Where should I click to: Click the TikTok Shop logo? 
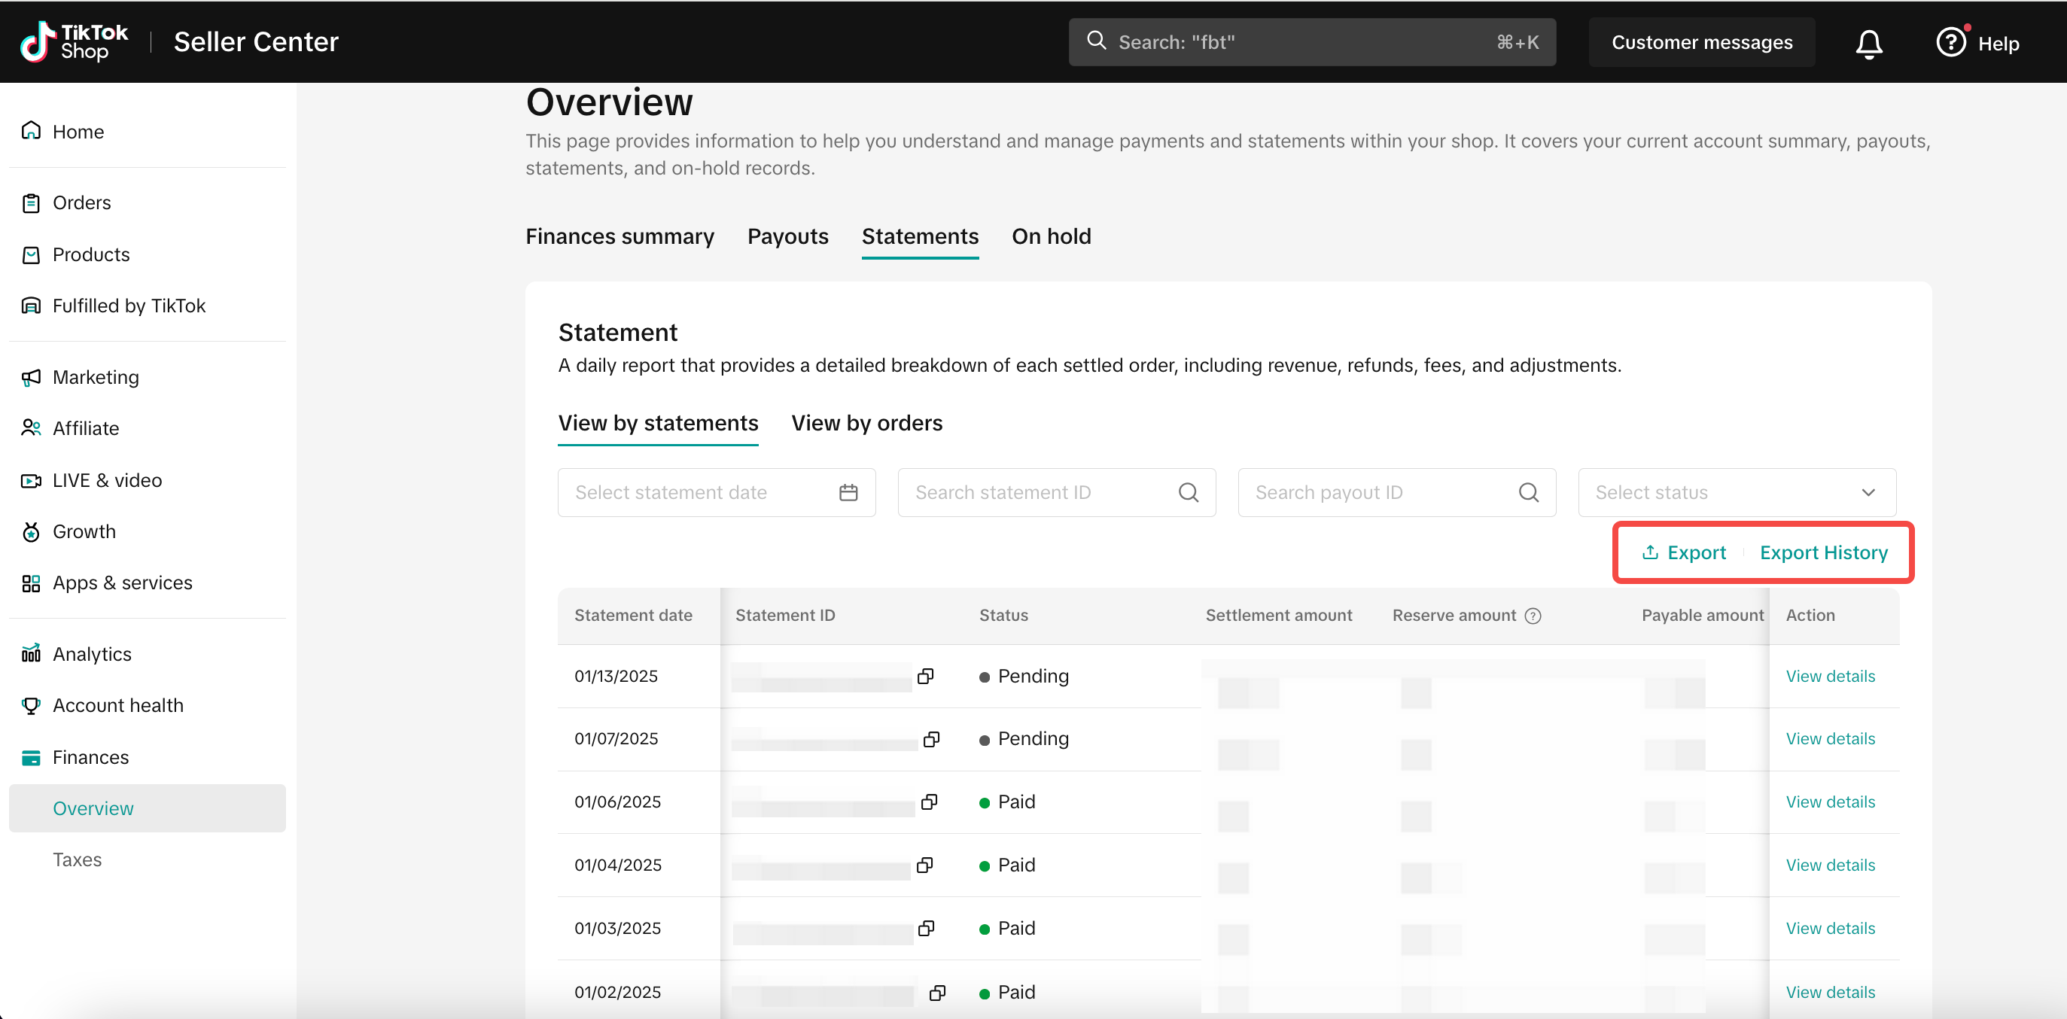click(74, 41)
